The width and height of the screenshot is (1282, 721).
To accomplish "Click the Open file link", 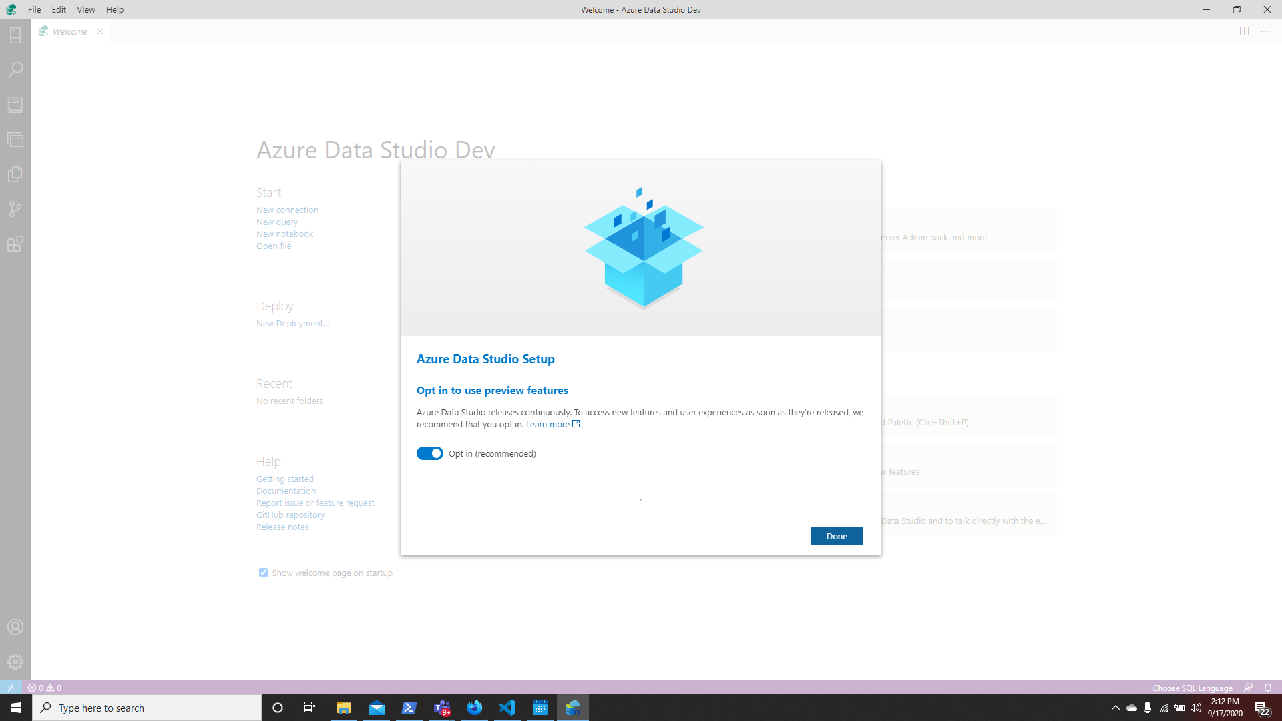I will (x=274, y=246).
